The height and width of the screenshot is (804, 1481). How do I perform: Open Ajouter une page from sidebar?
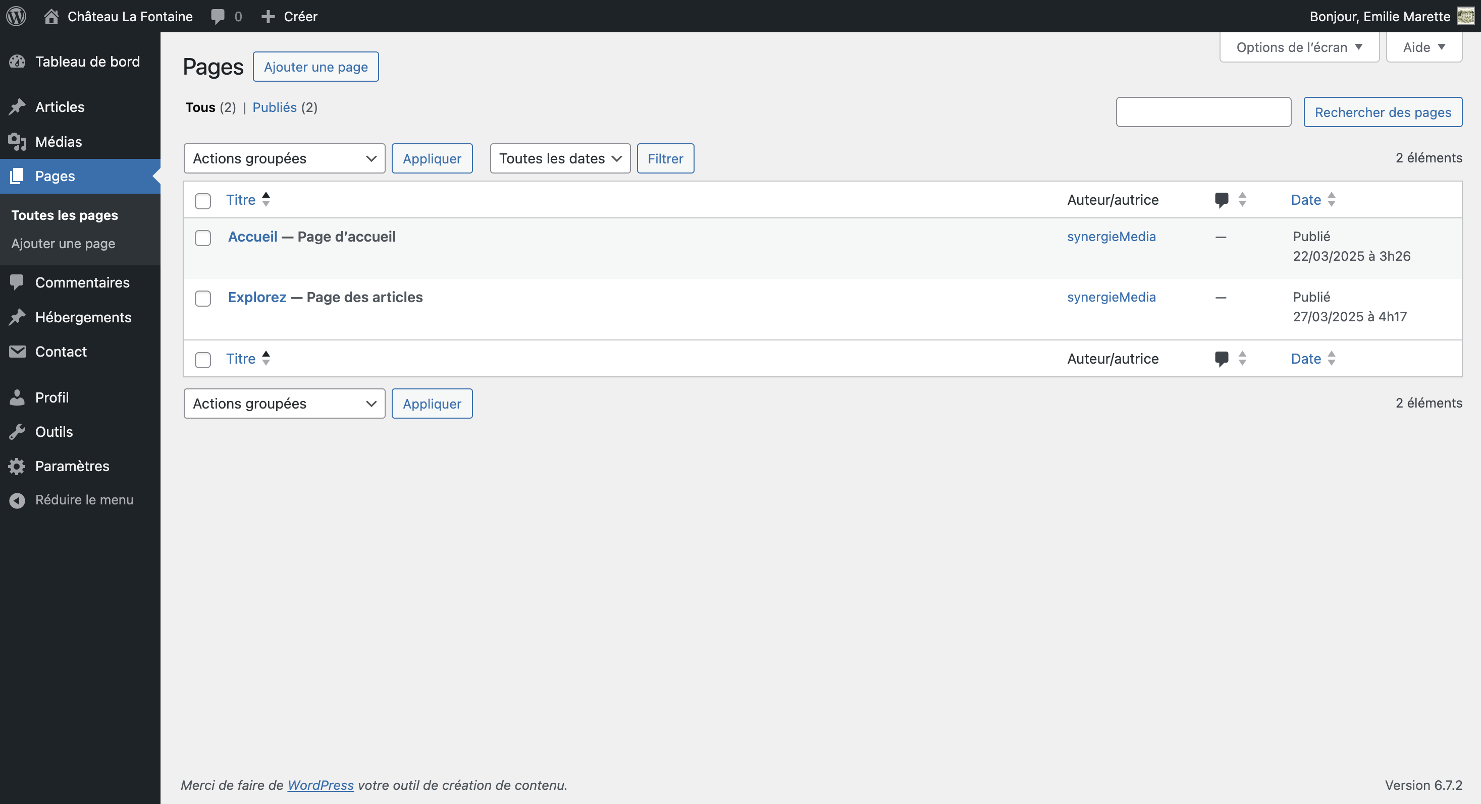pyautogui.click(x=63, y=244)
